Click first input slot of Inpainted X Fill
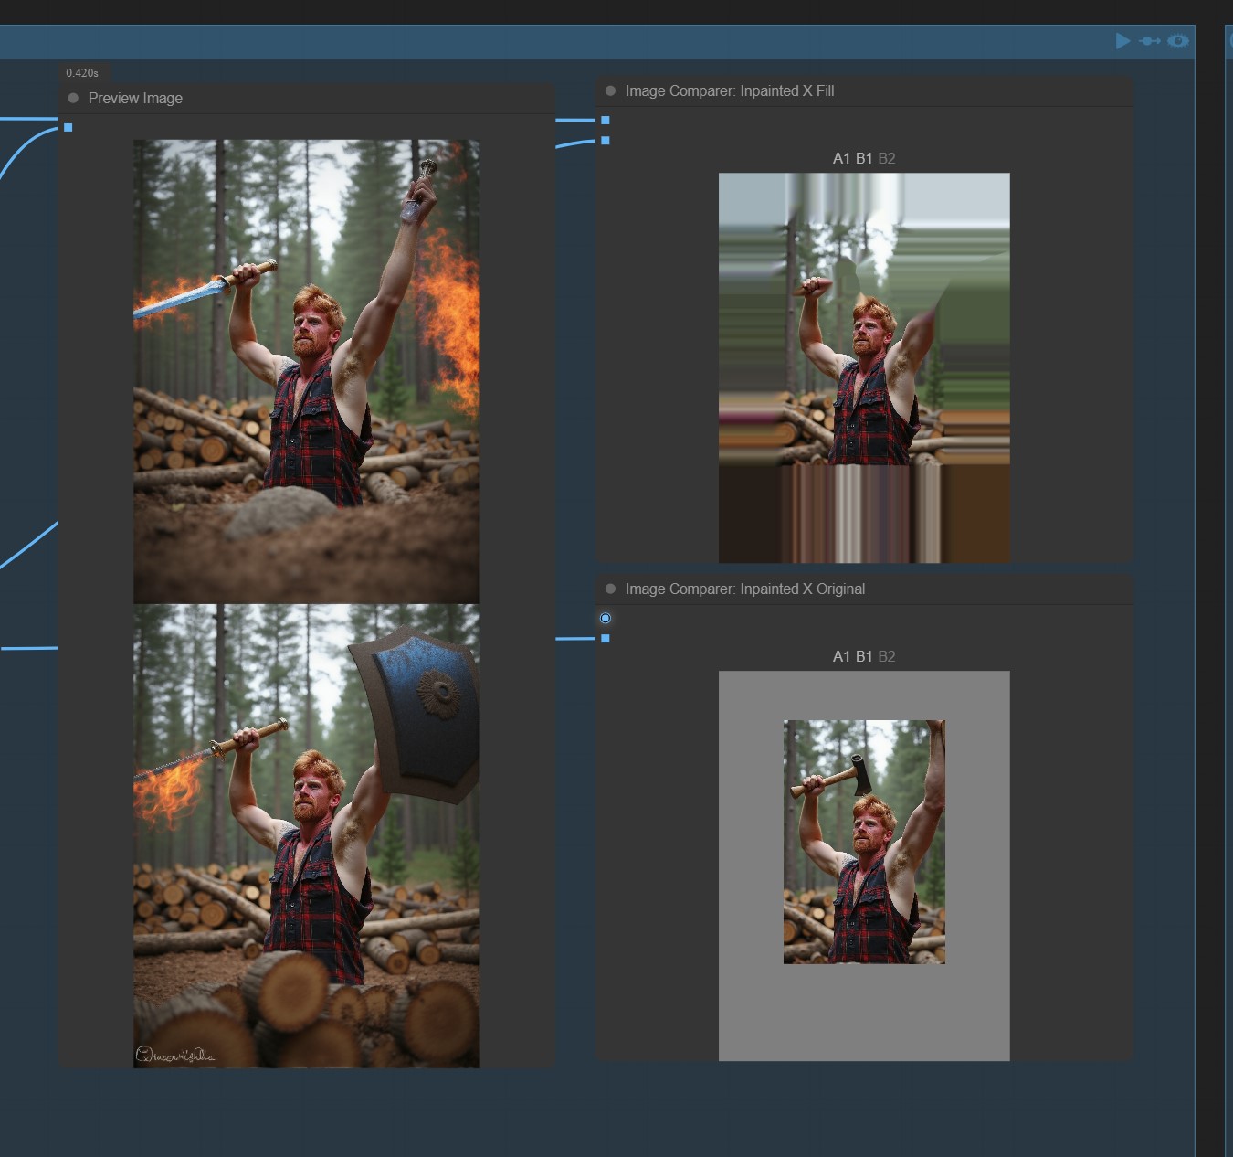 point(606,120)
